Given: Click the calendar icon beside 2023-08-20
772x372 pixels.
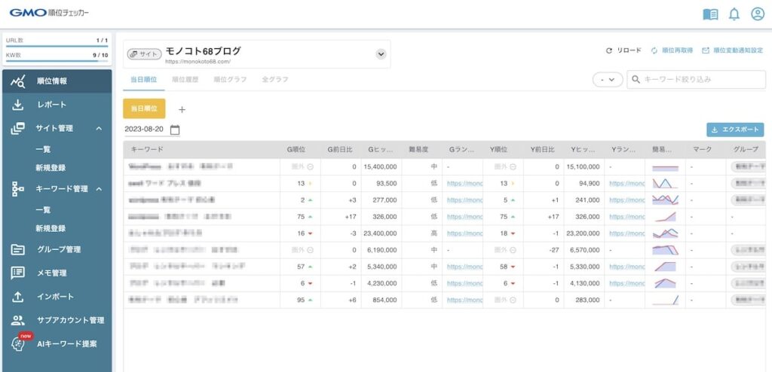Looking at the screenshot, I should (x=175, y=130).
